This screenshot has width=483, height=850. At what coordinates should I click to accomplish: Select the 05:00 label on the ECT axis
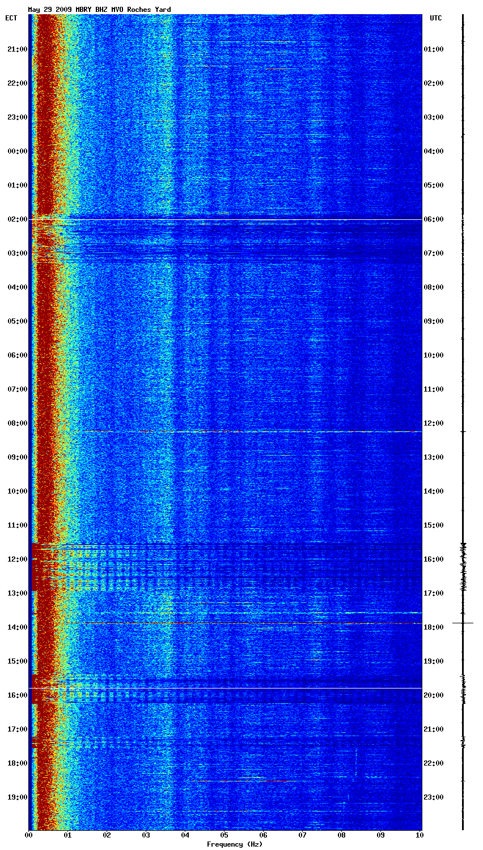tap(16, 321)
